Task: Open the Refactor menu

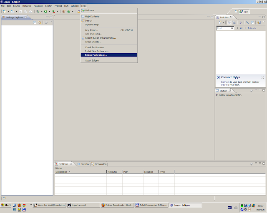Action: (27, 6)
